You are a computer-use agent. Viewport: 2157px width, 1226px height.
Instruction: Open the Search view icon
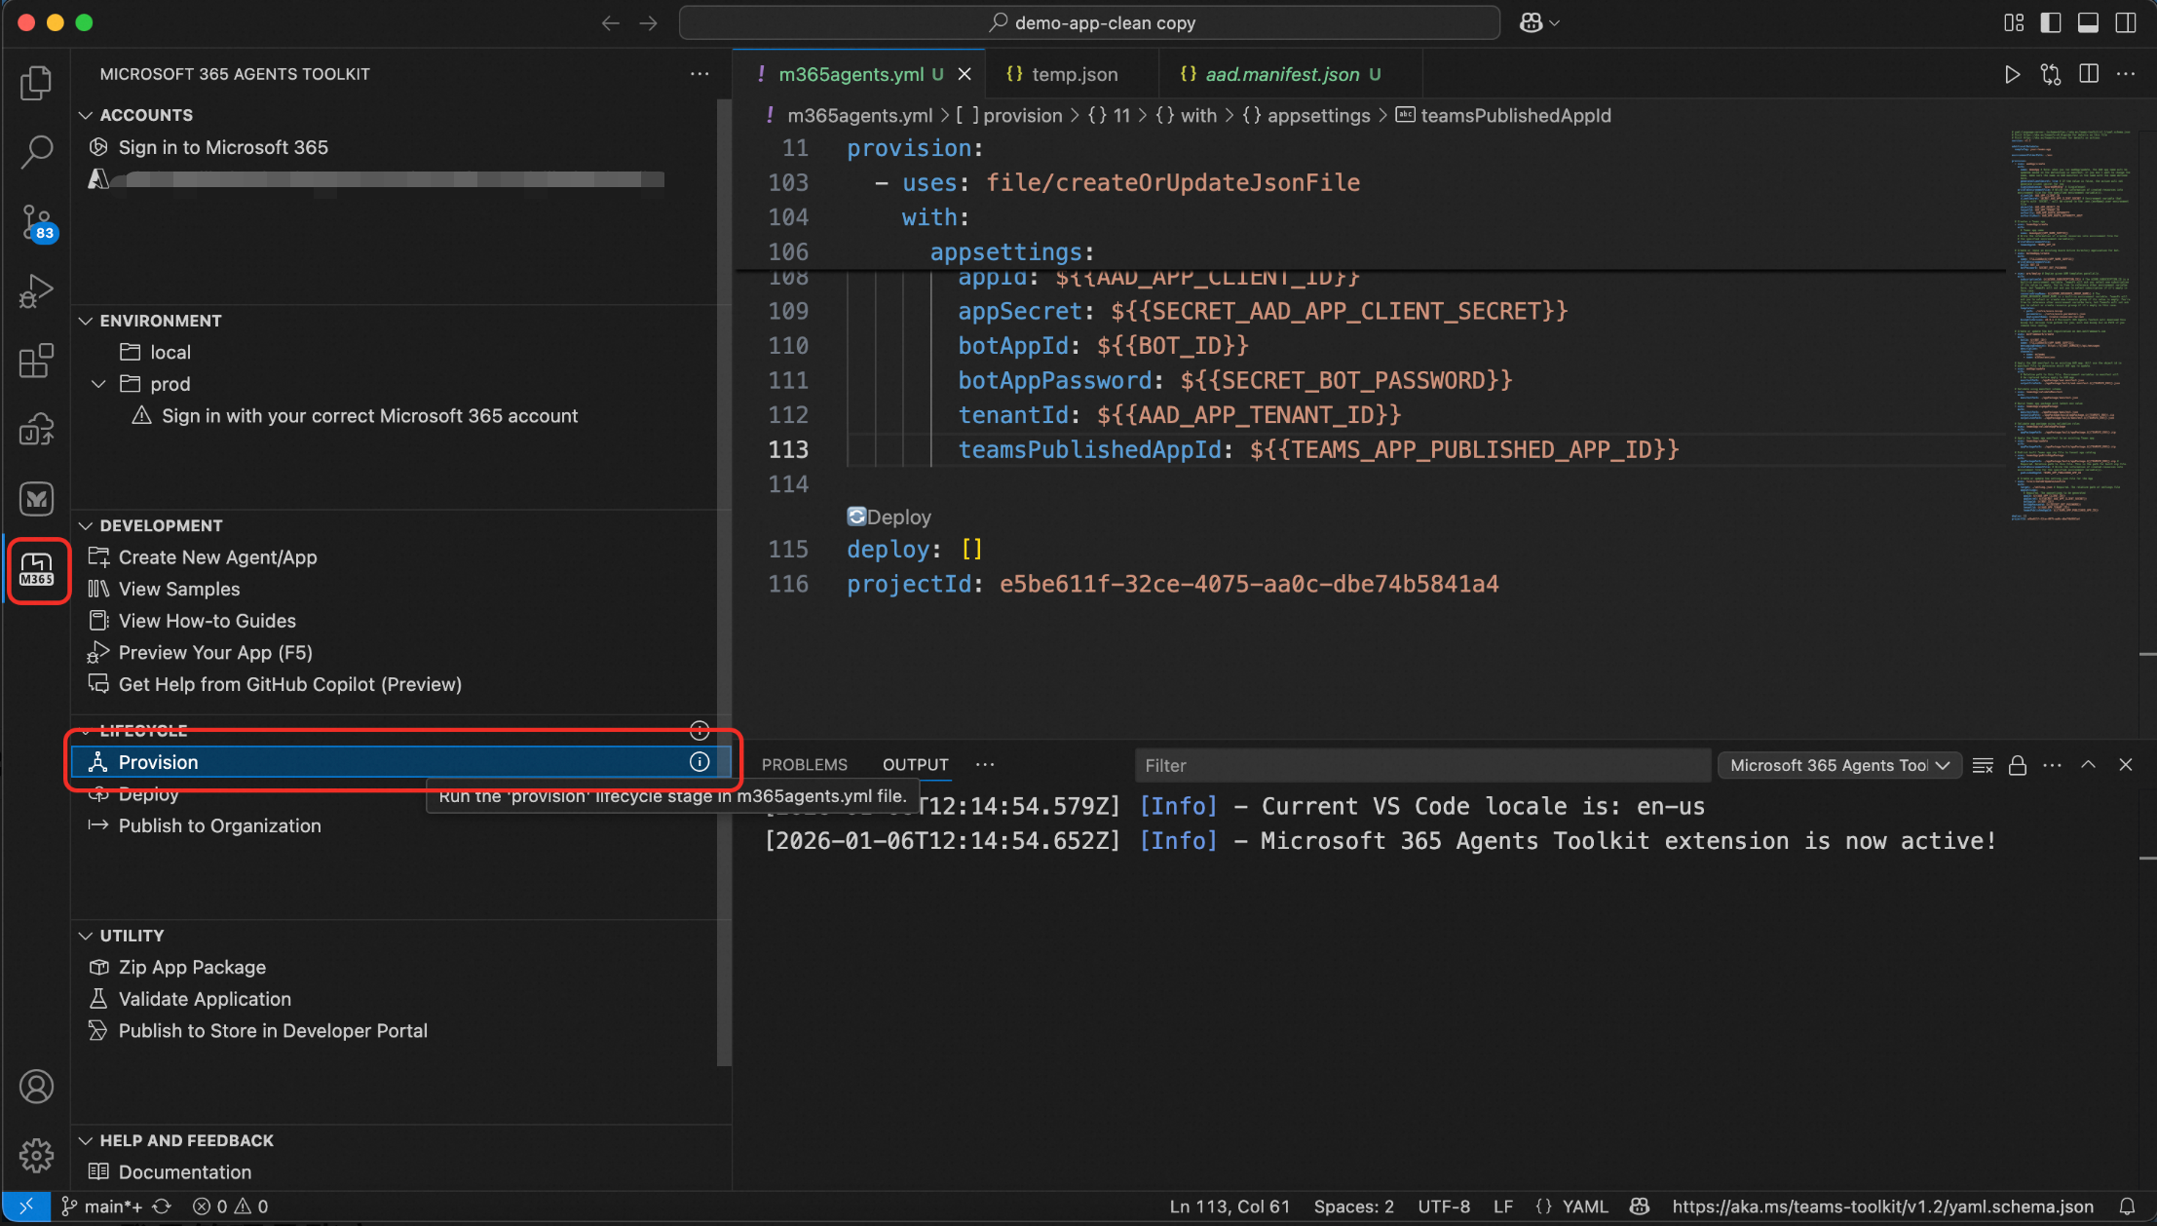pyautogui.click(x=36, y=152)
